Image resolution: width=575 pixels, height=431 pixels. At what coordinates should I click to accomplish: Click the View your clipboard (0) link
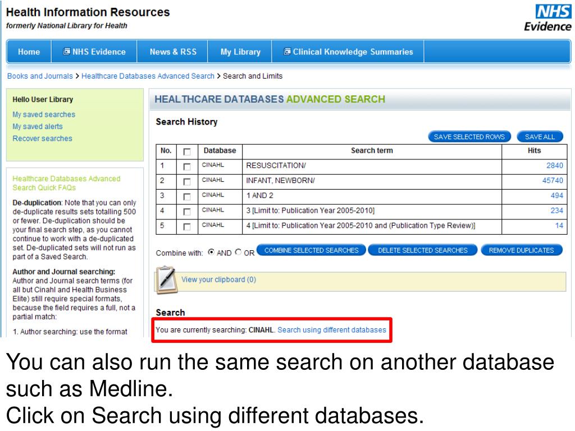pos(218,279)
